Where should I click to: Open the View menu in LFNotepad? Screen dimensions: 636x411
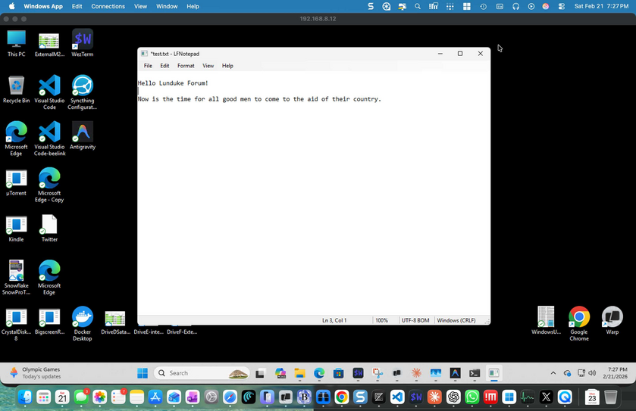[x=208, y=66]
